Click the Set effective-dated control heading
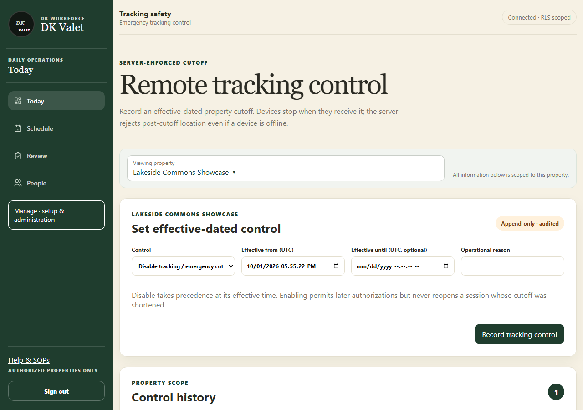Image resolution: width=583 pixels, height=410 pixels. 206,229
